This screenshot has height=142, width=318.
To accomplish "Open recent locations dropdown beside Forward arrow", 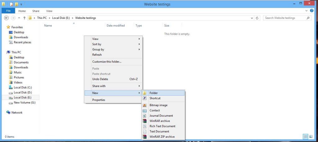I will [x=19, y=18].
